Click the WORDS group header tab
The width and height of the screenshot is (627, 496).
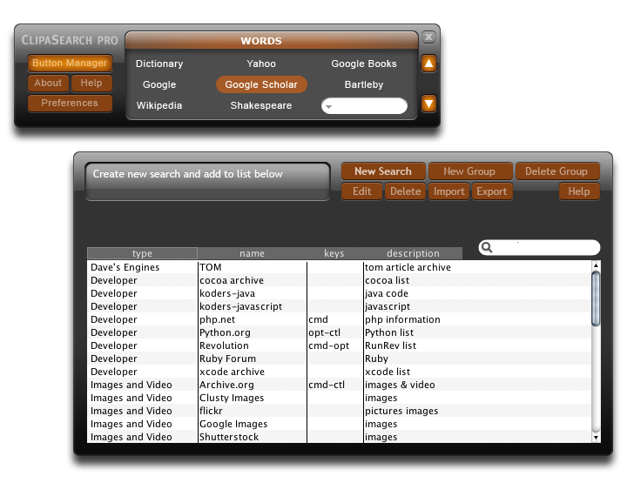pyautogui.click(x=261, y=41)
